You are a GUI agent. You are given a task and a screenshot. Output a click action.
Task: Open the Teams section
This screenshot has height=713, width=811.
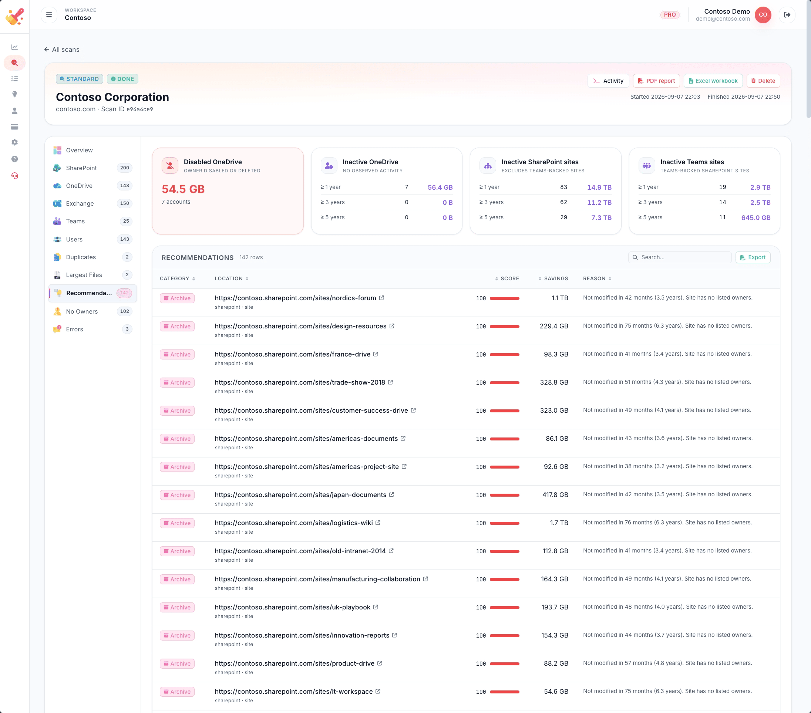pyautogui.click(x=92, y=222)
